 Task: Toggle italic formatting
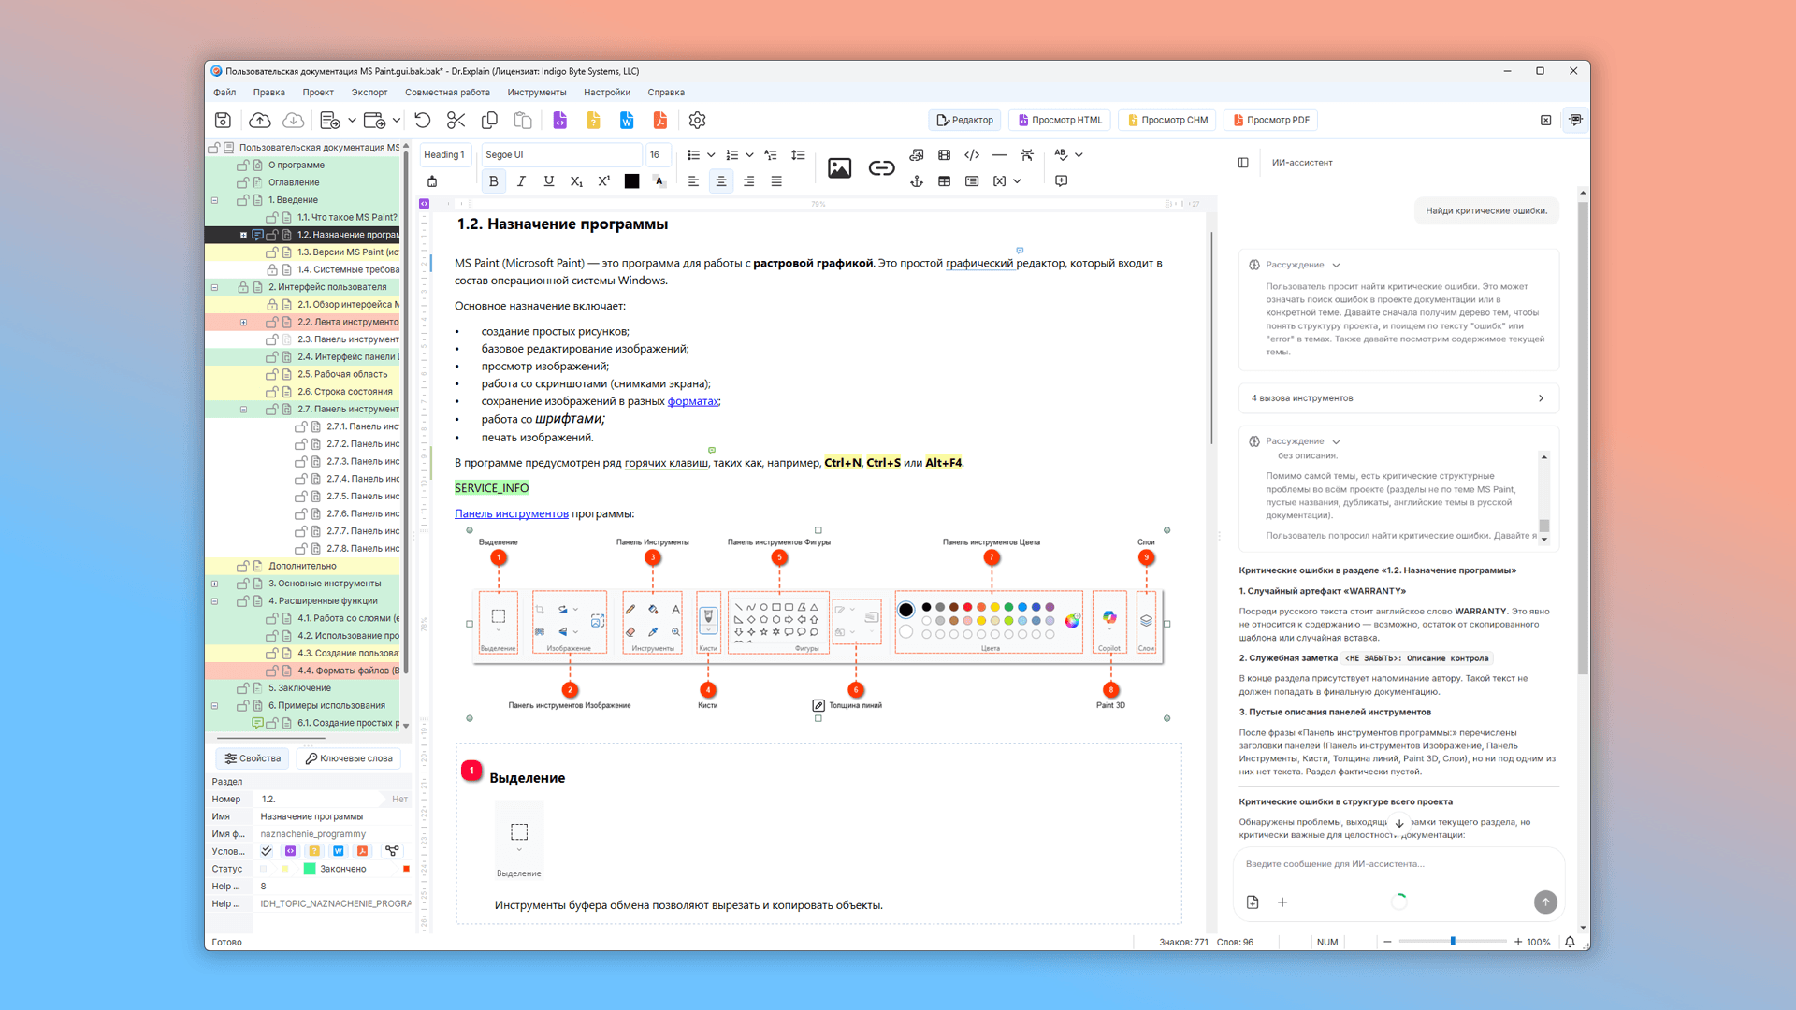[521, 181]
